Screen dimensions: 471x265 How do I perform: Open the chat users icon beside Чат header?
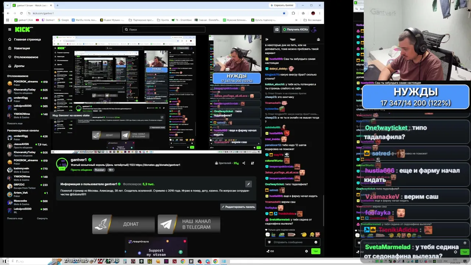pyautogui.click(x=318, y=39)
